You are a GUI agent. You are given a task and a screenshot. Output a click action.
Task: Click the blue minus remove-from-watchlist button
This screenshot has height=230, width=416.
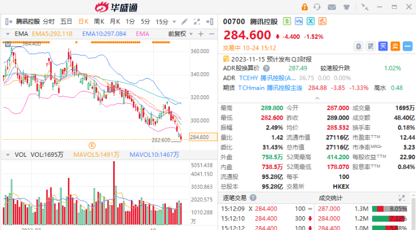point(408,47)
